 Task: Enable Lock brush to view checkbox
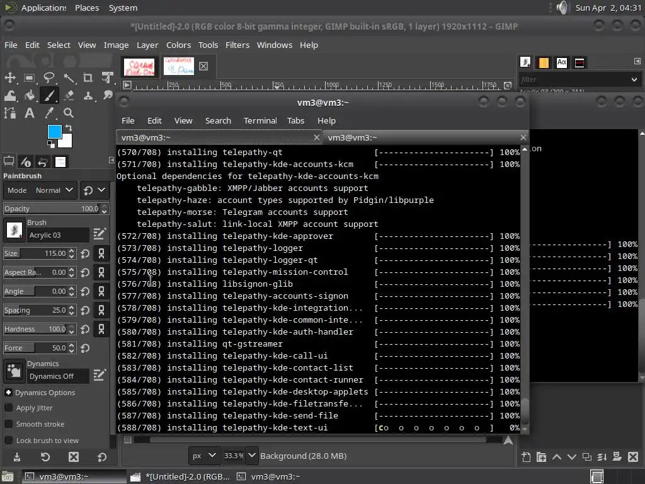8,441
